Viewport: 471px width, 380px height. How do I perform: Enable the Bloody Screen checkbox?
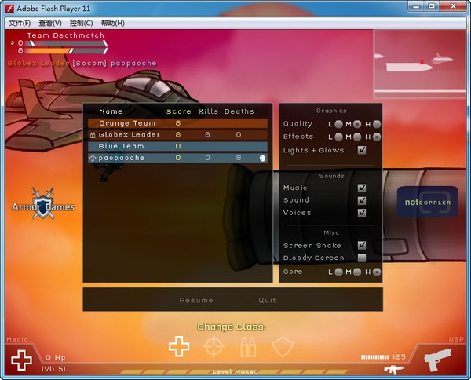[x=362, y=258]
